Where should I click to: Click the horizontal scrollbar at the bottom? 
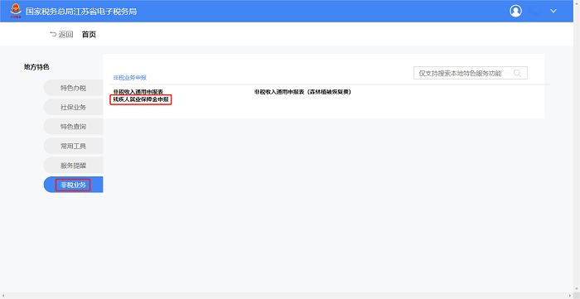[287, 296]
